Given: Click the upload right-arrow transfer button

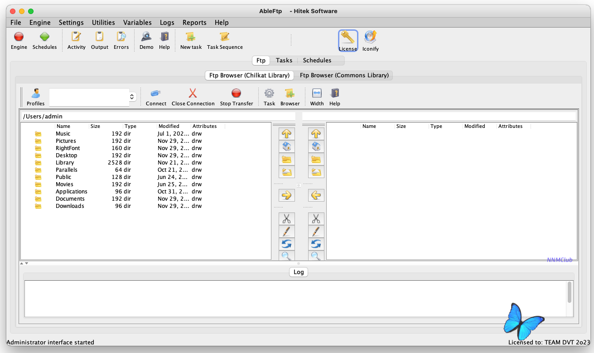Looking at the screenshot, I should tap(286, 195).
